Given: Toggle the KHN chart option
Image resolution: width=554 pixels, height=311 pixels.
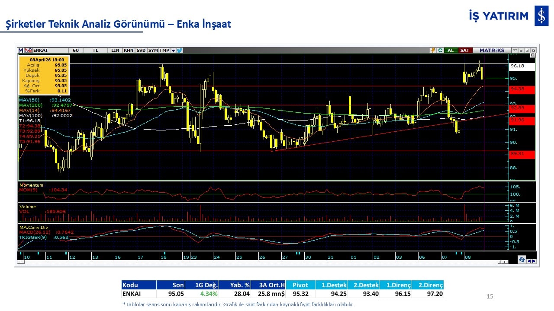Looking at the screenshot, I should click(x=129, y=51).
